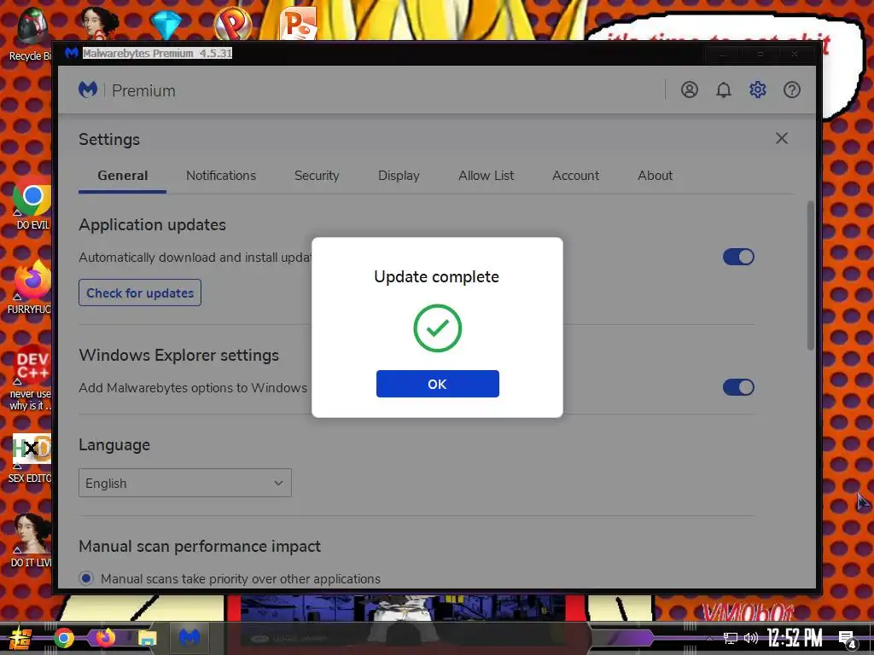The height and width of the screenshot is (655, 874).
Task: Click the Malwarebytes logo next to Premium
Action: click(x=88, y=90)
